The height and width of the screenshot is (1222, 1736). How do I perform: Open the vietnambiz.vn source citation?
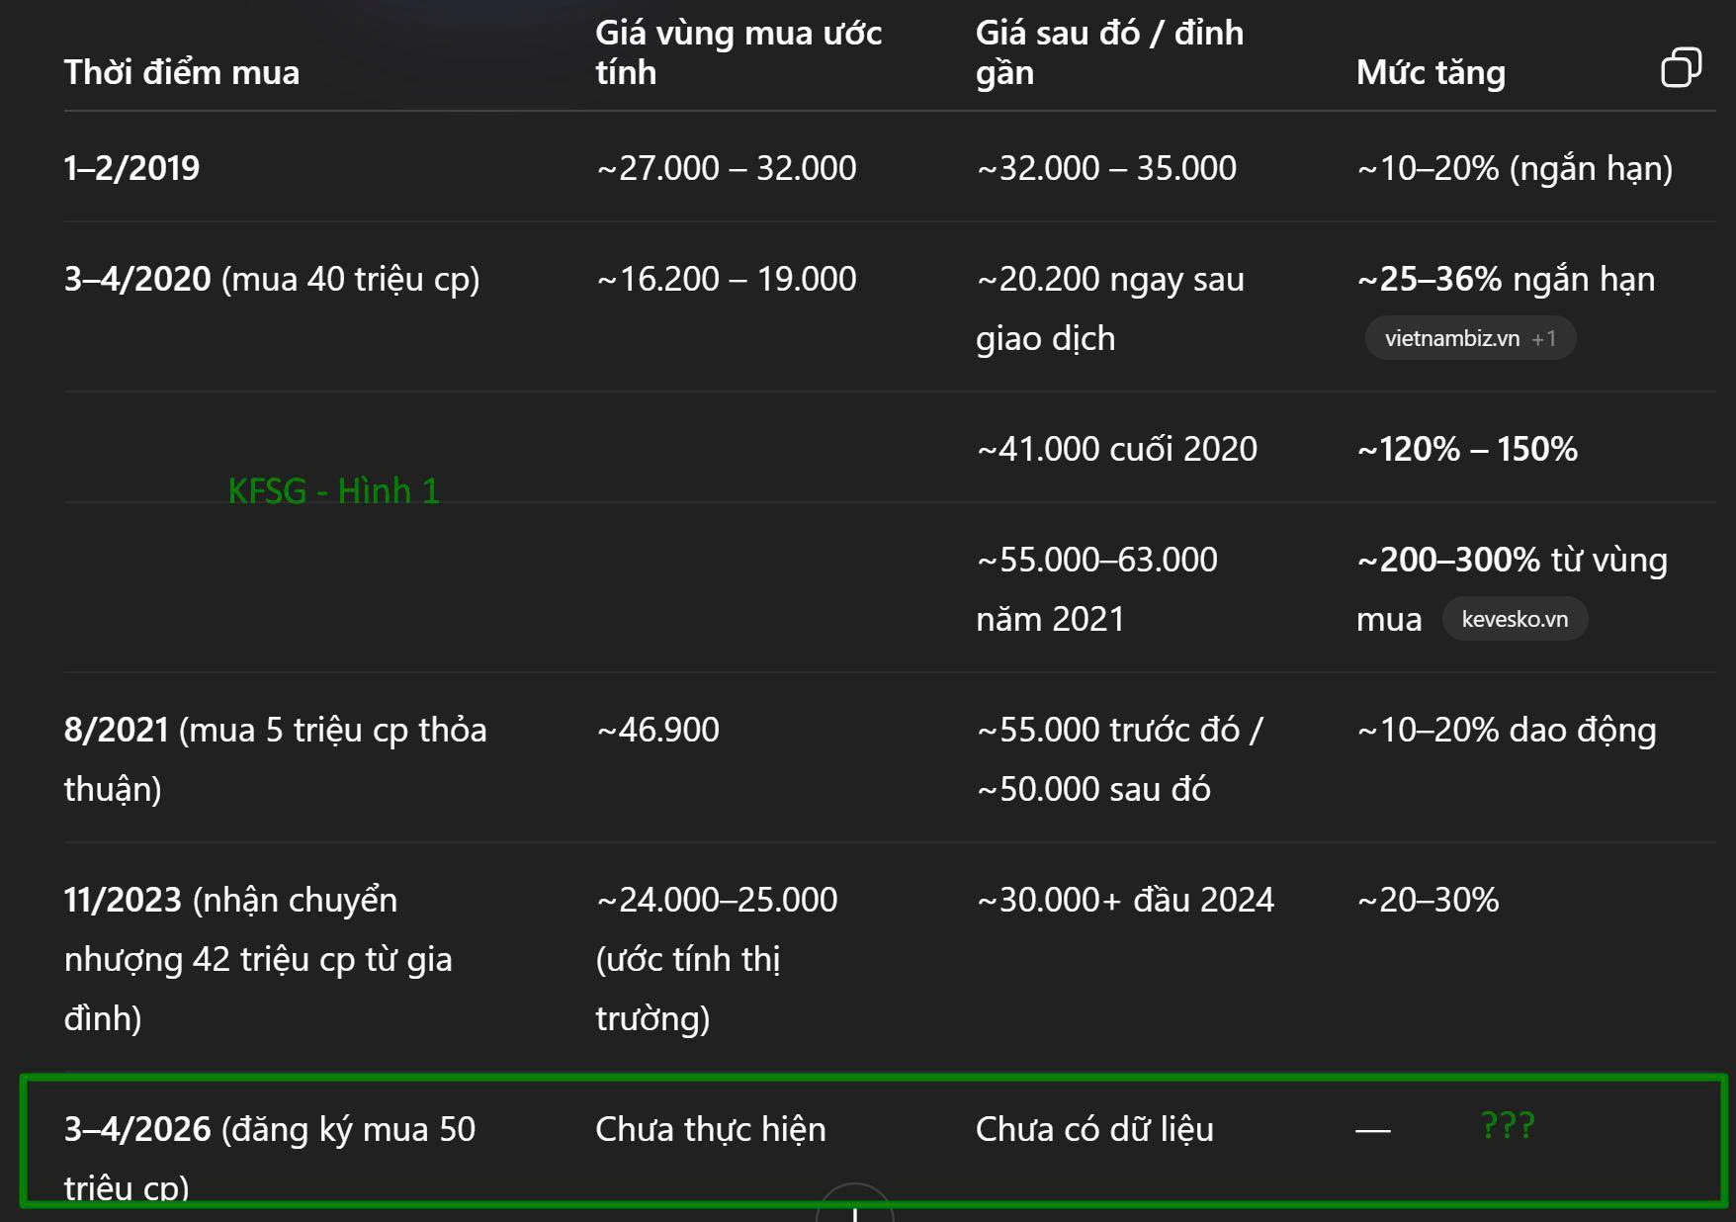tap(1469, 338)
